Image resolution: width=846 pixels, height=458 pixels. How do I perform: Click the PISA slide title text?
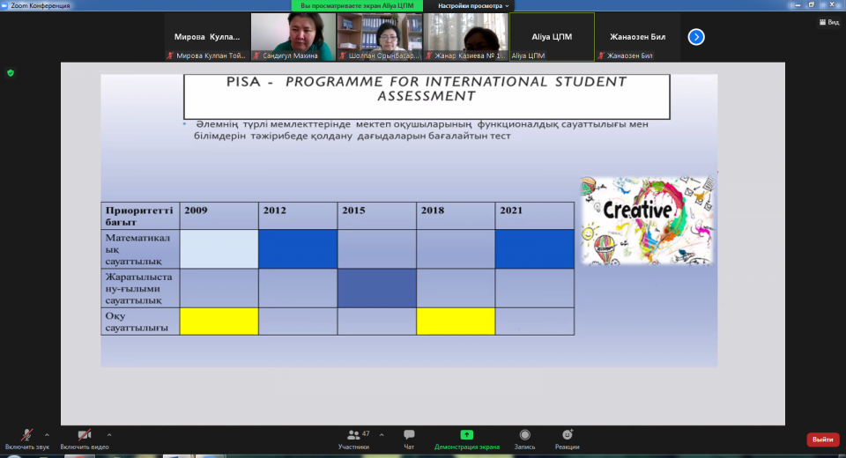[x=427, y=89]
